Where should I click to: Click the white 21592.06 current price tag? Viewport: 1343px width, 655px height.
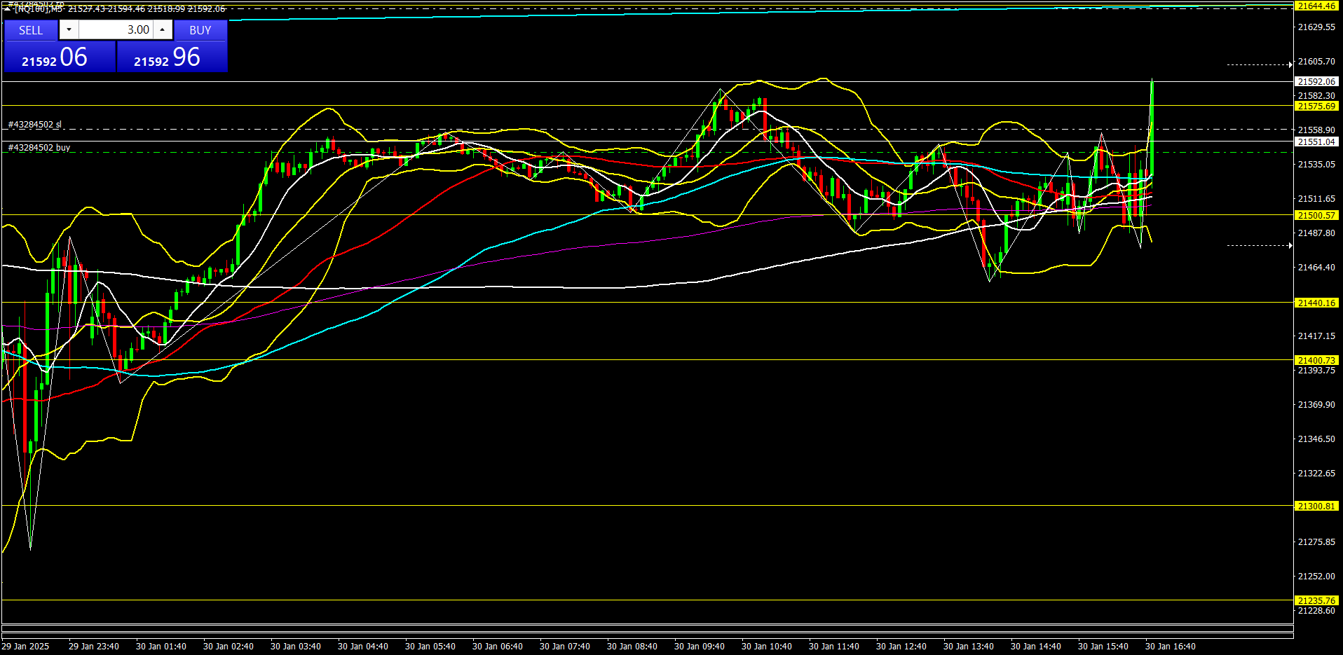click(x=1316, y=82)
